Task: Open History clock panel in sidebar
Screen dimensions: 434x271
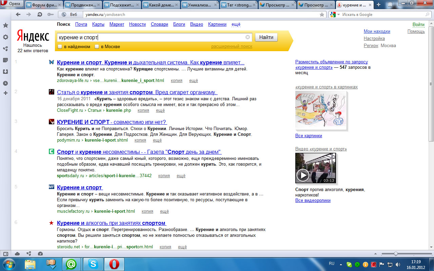Action: [x=5, y=83]
